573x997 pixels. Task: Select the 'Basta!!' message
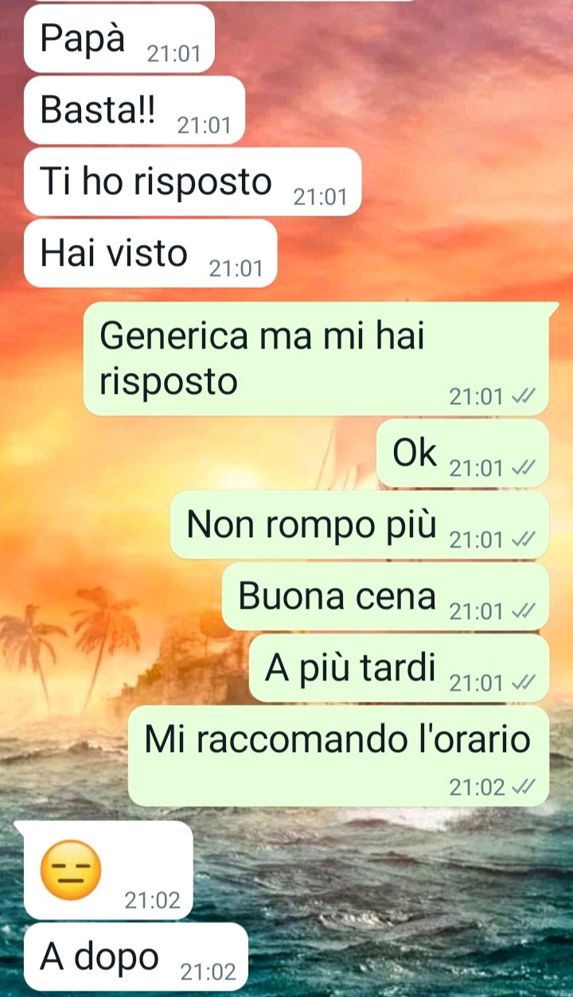point(134,110)
